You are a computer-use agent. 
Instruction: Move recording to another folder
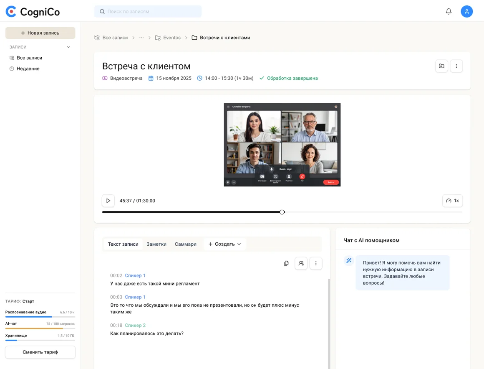pyautogui.click(x=441, y=66)
